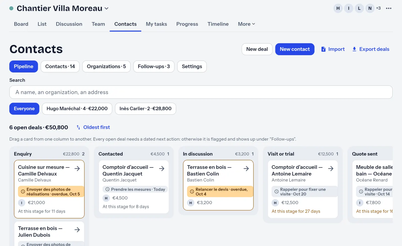Click the Enquiry column header

[23, 154]
